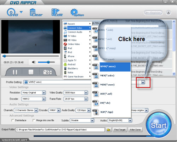Click the Register button
Image resolution: width=177 pixels, height=142 pixels.
[153, 13]
